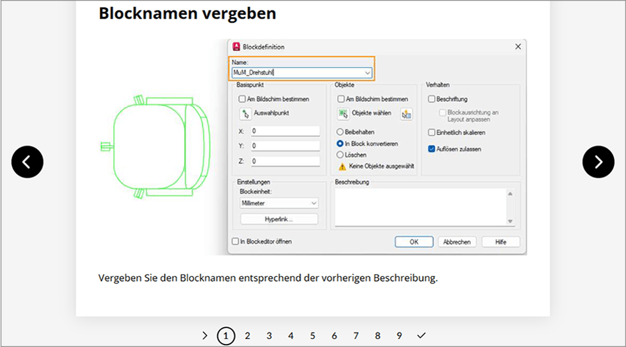The height and width of the screenshot is (347, 626).
Task: Click the Objekte wählen label
Action: tap(371, 113)
